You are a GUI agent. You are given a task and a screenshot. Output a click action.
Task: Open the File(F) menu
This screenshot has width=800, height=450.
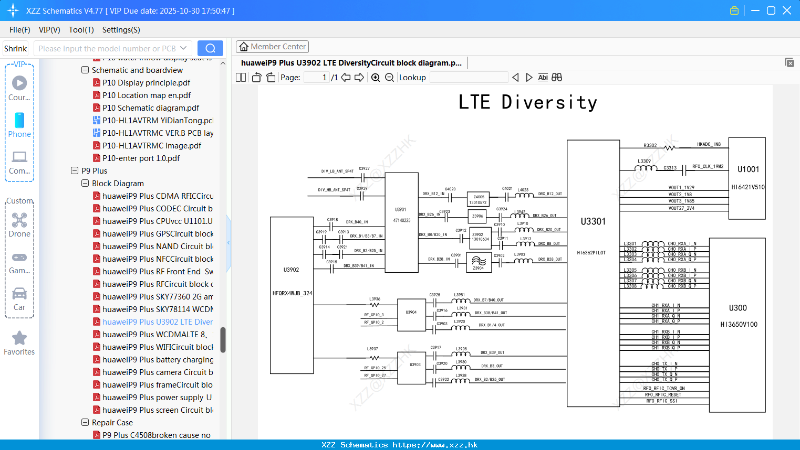(20, 30)
